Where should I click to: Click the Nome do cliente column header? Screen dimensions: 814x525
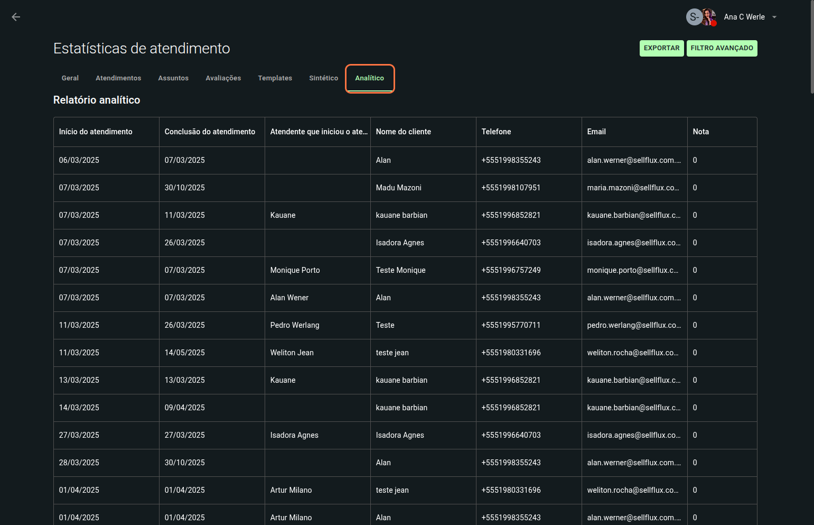(404, 132)
